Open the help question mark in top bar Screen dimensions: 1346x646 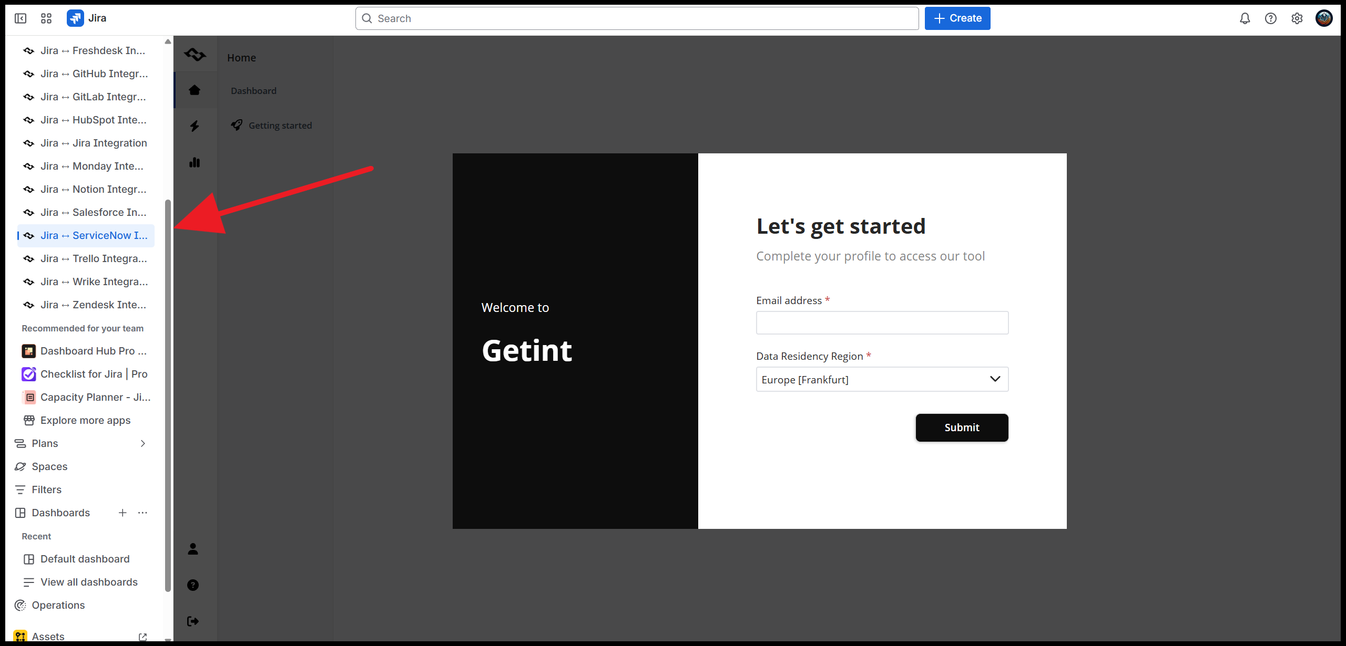1271,18
